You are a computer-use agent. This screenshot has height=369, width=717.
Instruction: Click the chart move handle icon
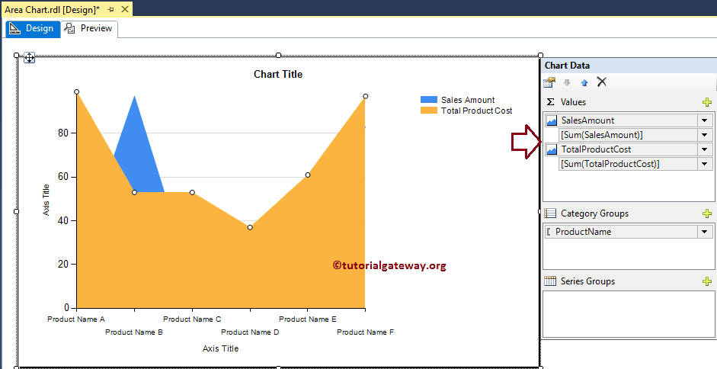(x=29, y=58)
